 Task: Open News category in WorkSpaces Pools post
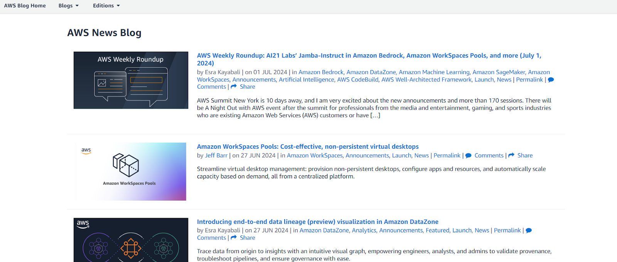(421, 155)
